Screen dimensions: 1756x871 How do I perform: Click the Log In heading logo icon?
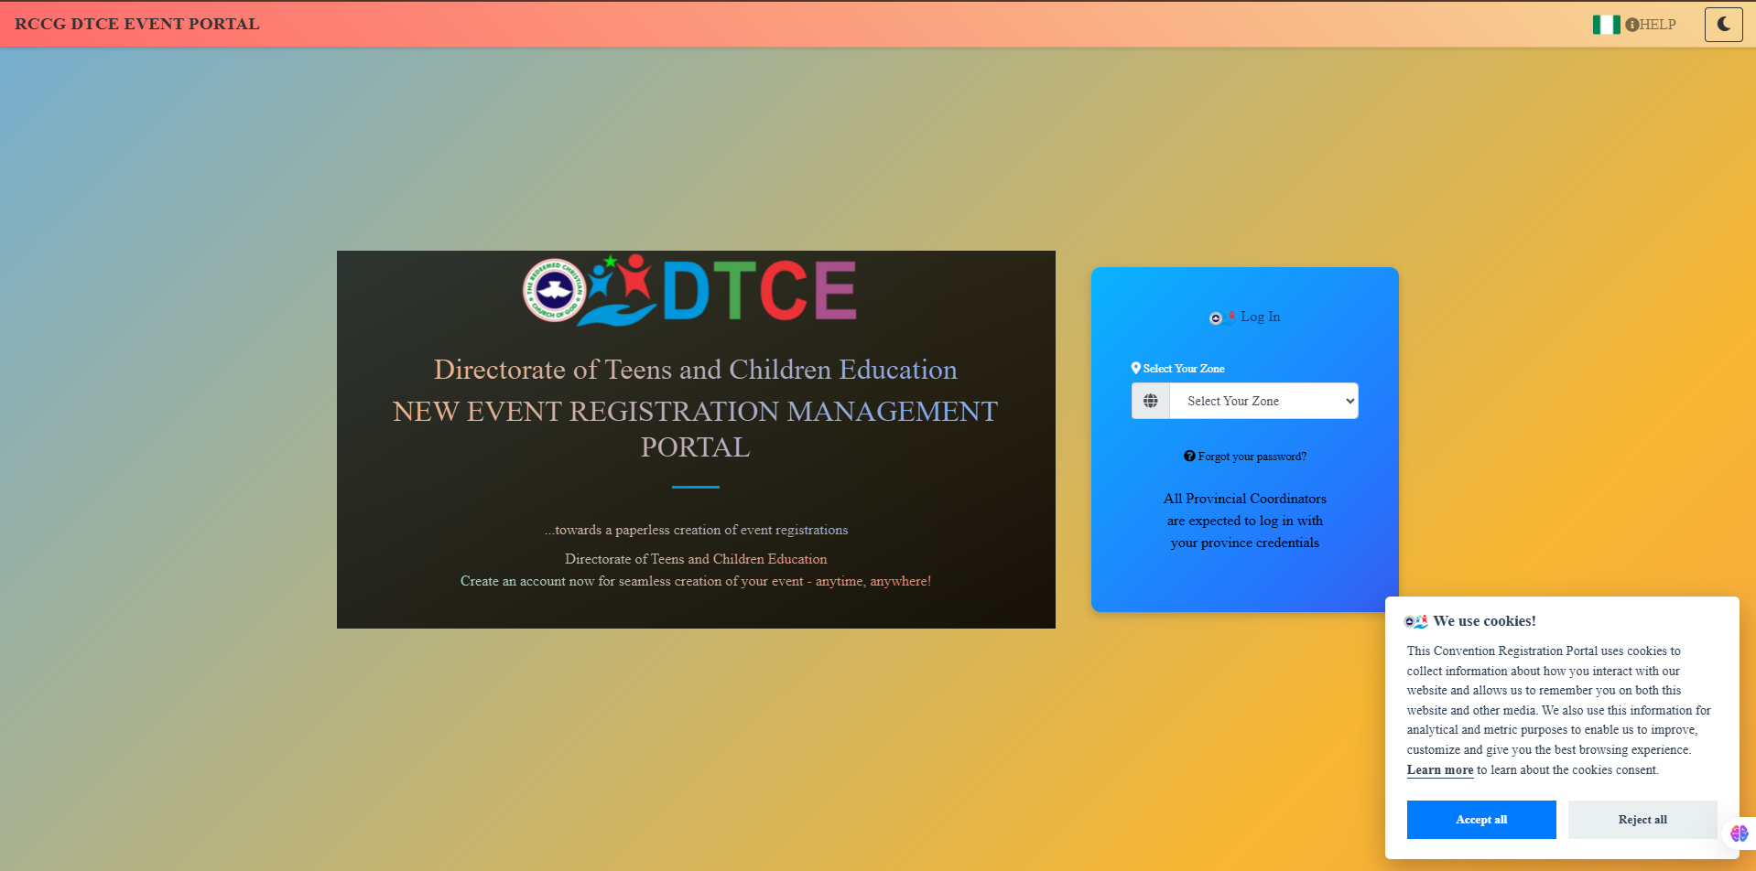(1222, 317)
